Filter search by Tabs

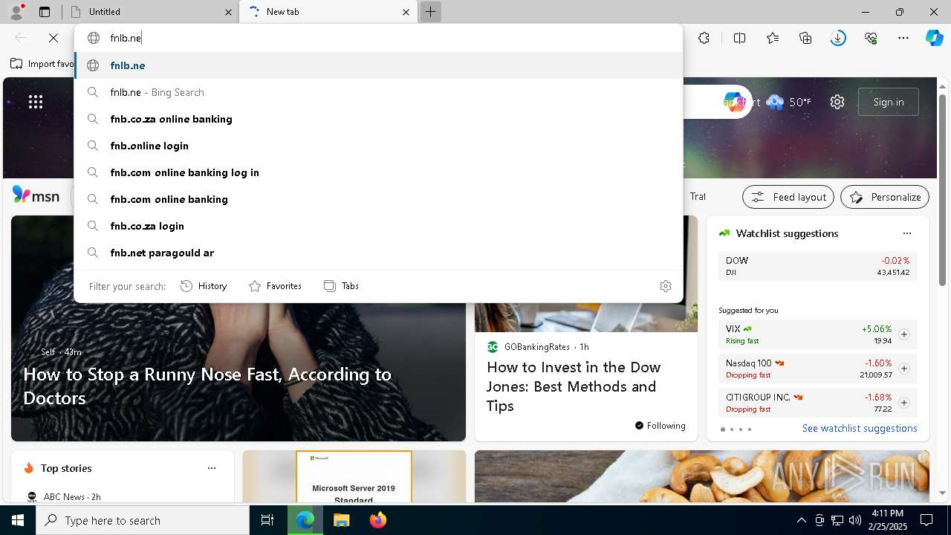[341, 286]
